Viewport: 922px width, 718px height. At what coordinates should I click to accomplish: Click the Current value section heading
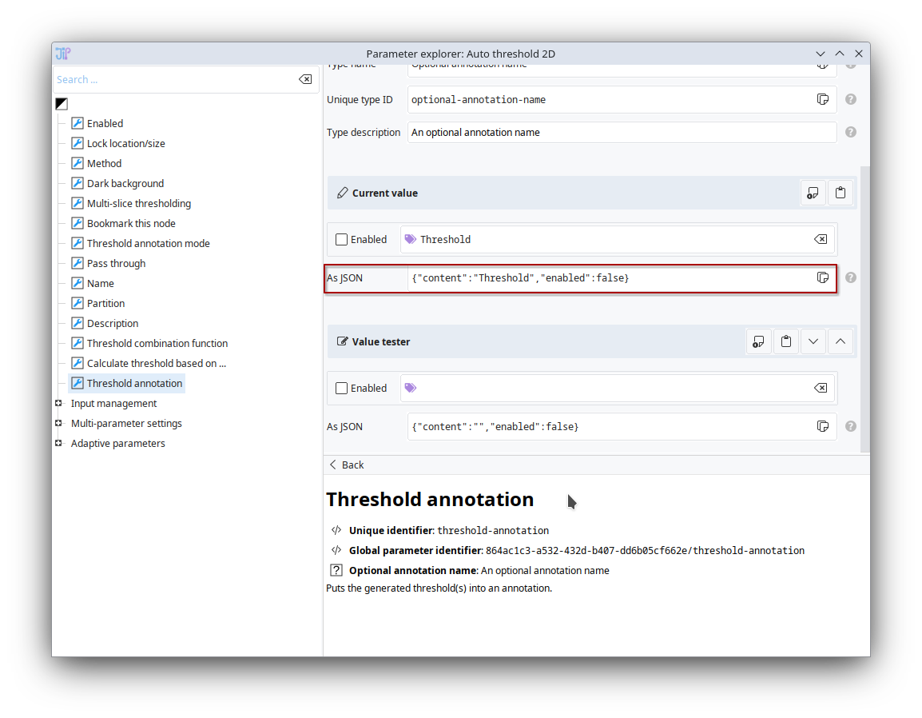click(x=384, y=193)
